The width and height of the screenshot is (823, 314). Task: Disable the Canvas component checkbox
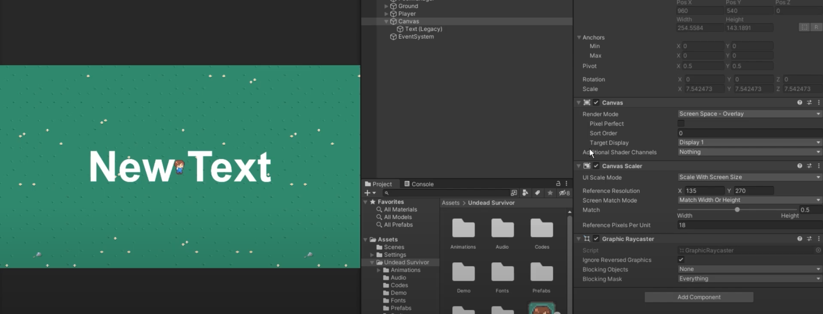pyautogui.click(x=596, y=102)
